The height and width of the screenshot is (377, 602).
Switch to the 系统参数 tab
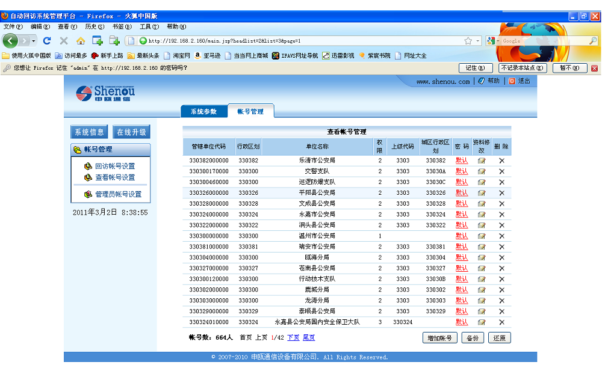click(x=204, y=111)
